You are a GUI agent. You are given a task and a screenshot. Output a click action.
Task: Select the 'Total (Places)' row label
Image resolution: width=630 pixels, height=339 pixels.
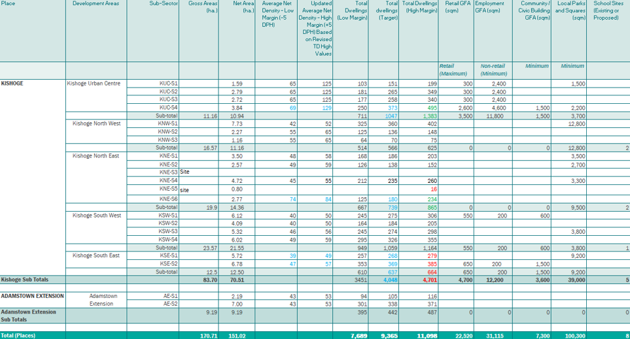tap(18, 335)
